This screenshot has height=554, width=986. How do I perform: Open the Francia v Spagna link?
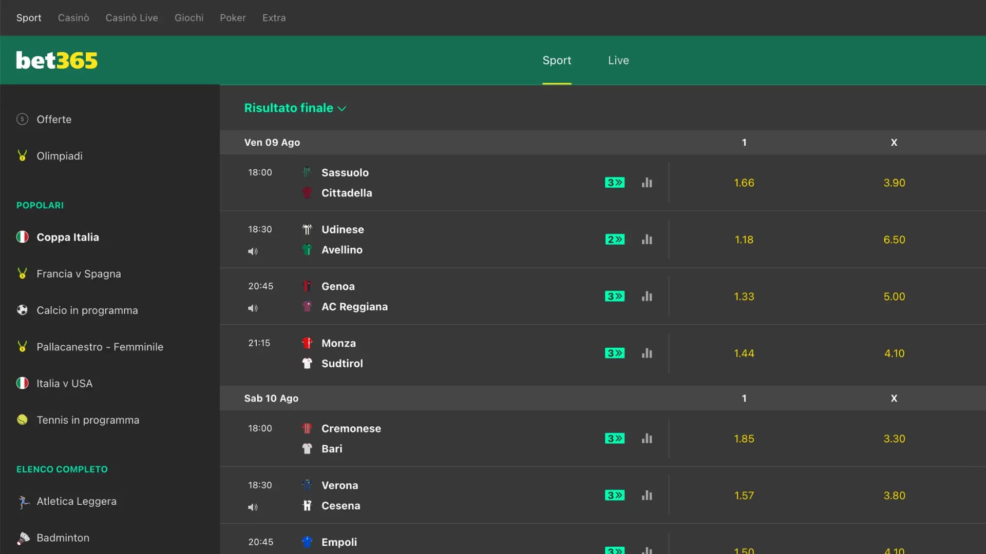click(x=78, y=273)
